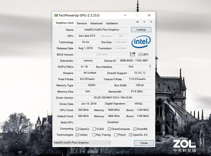Click the BIOS export share icon

click(133, 54)
